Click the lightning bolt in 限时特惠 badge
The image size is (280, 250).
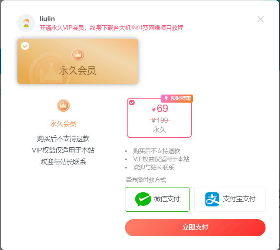[166, 98]
